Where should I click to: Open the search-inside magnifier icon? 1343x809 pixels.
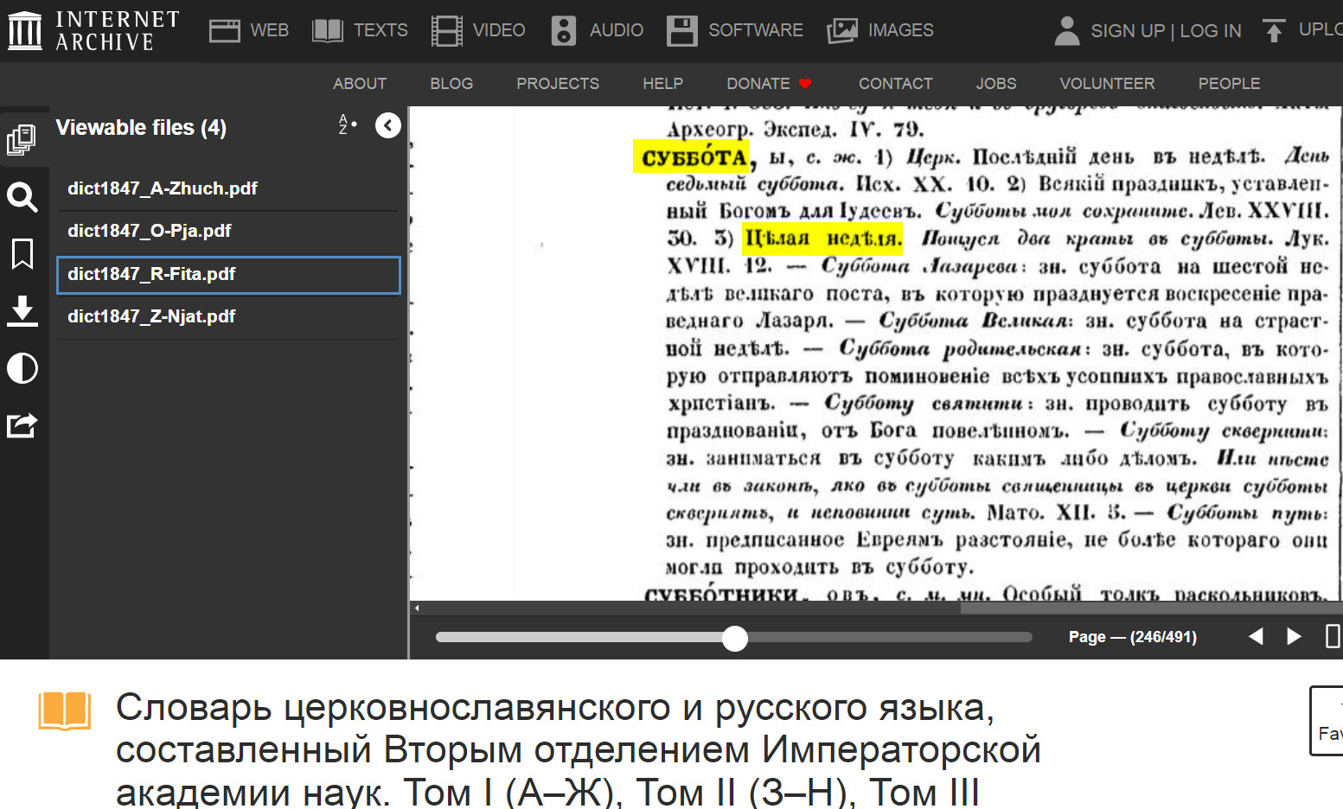pyautogui.click(x=22, y=197)
